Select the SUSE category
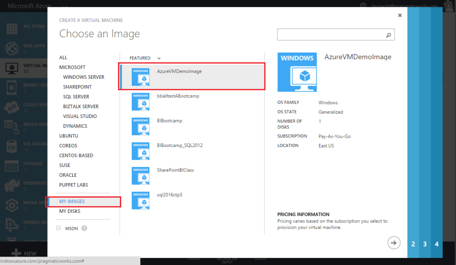 [x=65, y=166]
